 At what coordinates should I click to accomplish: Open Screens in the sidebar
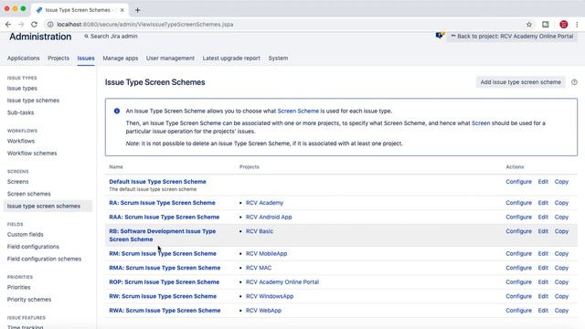tap(18, 182)
